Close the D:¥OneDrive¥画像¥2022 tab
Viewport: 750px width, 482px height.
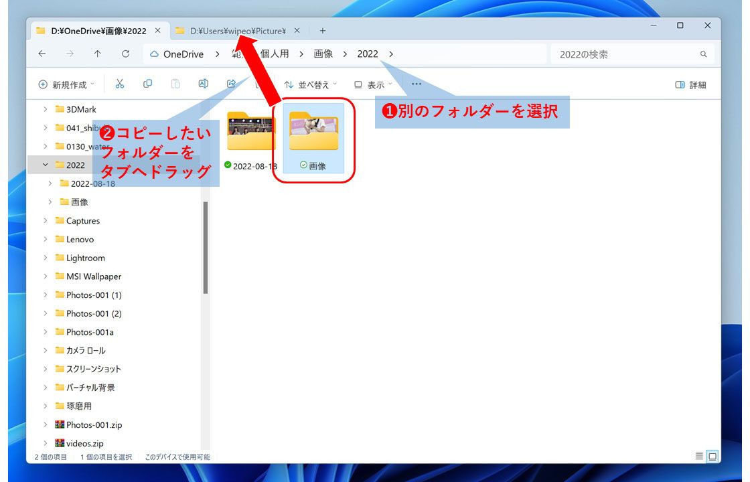click(157, 31)
